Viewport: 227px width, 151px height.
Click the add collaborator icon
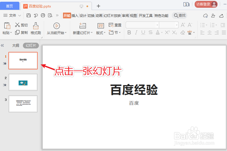213,15
